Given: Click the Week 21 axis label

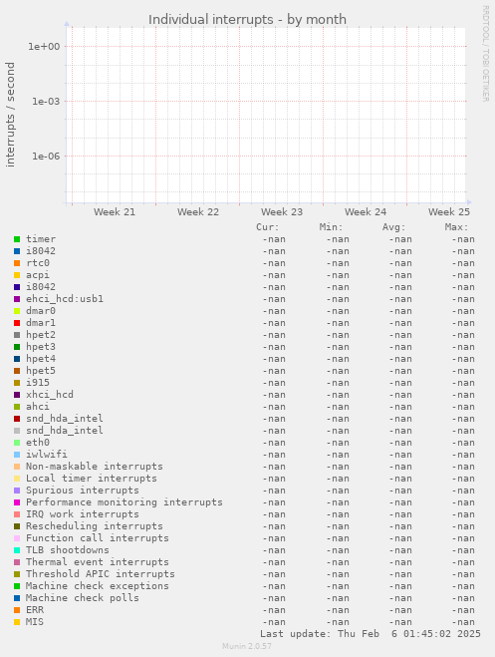Looking at the screenshot, I should point(115,212).
